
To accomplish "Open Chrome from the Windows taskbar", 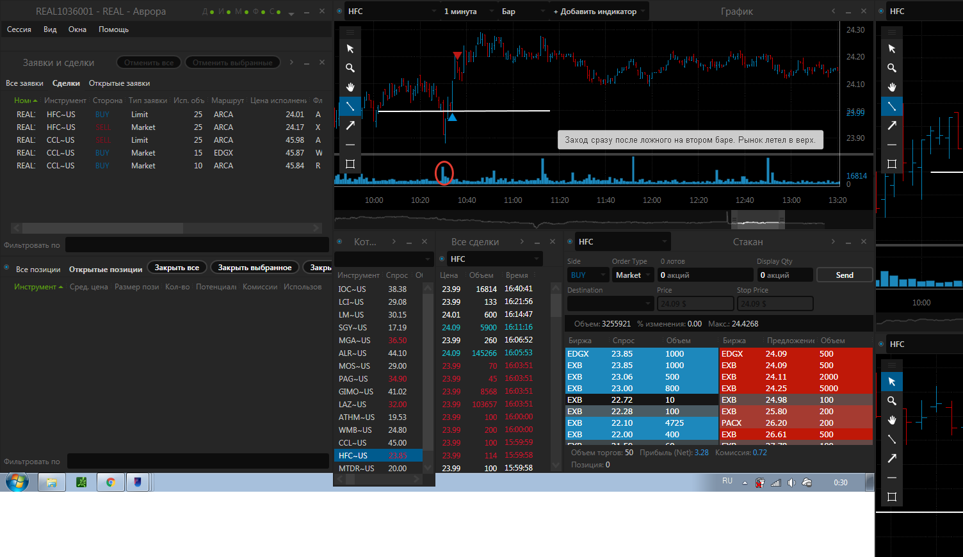I will pyautogui.click(x=110, y=482).
